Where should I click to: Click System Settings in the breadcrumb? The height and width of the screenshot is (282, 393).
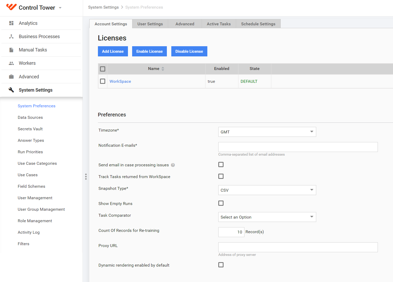pos(103,7)
